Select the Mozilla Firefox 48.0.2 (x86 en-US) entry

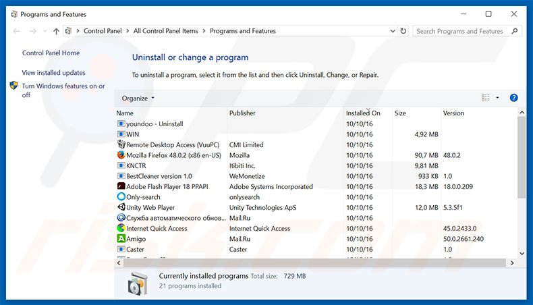[173, 155]
